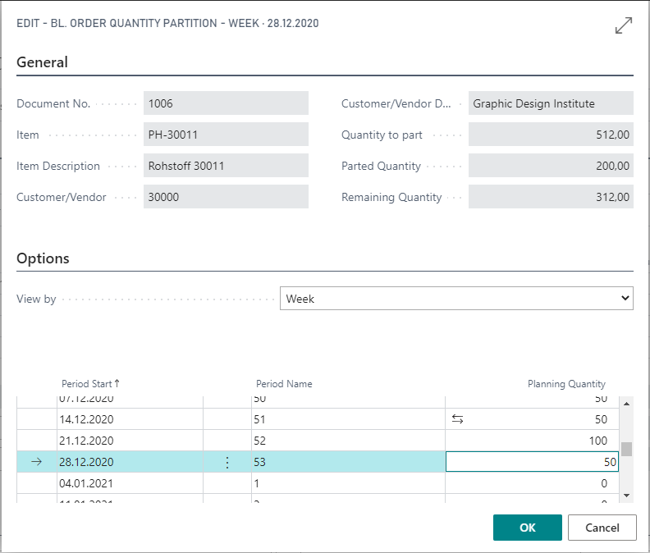
Task: Click period name cell 53
Action: 348,462
